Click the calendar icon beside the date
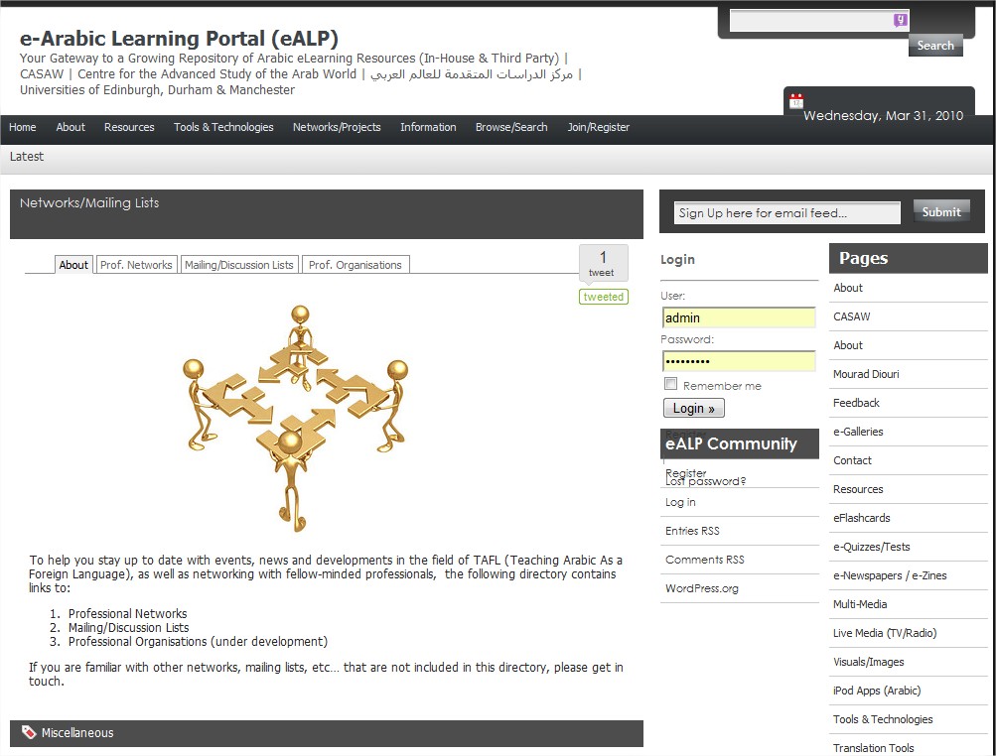The height and width of the screenshot is (756, 996). pyautogui.click(x=795, y=100)
